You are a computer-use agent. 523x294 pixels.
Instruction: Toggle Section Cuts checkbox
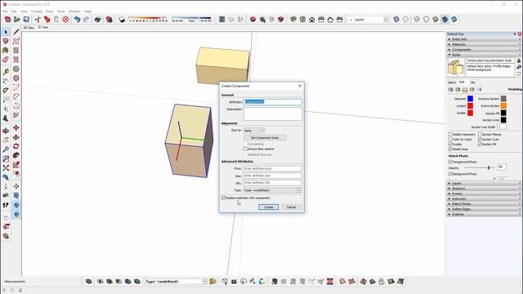click(x=480, y=140)
